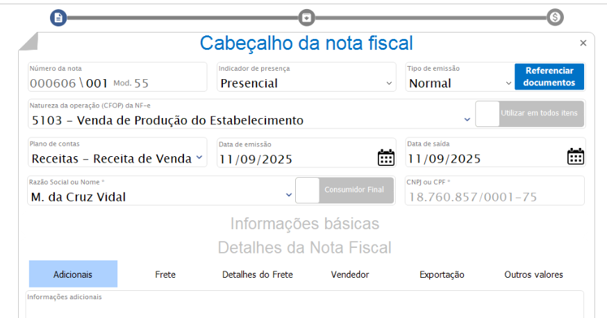607x318 pixels.
Task: Select the Exportação tab
Action: coord(442,274)
